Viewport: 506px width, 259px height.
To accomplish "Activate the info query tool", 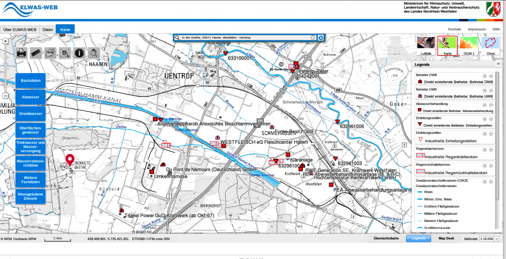I will click(80, 53).
